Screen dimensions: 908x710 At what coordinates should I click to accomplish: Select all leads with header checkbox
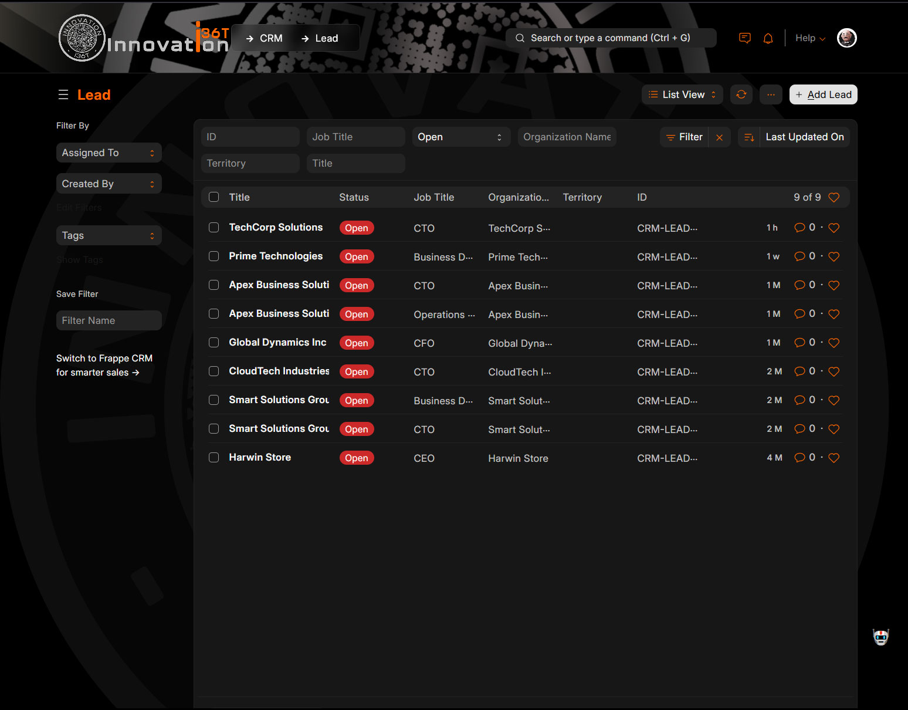click(214, 197)
